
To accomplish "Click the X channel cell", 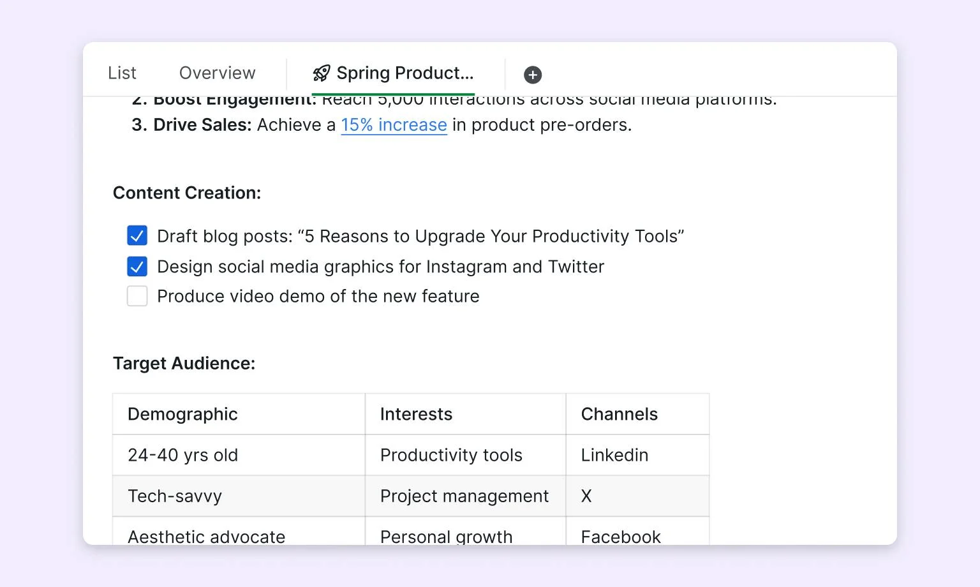I will [637, 496].
